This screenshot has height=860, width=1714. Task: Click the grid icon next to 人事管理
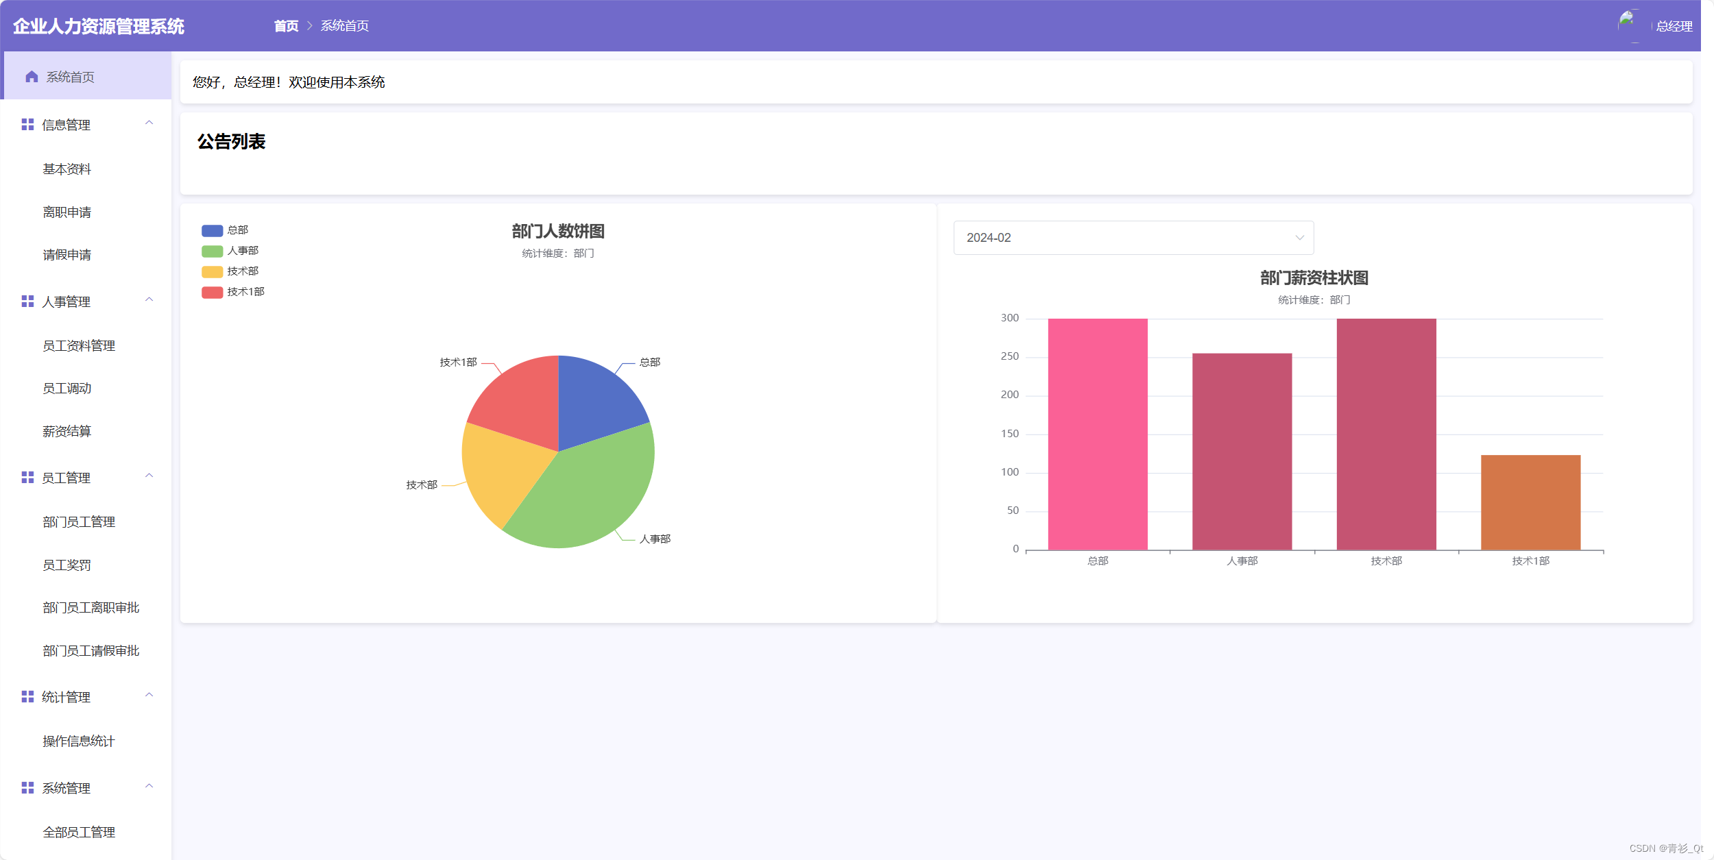(27, 302)
